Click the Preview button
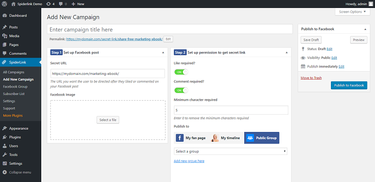Viewport: 375px width, 182px height. point(359,40)
